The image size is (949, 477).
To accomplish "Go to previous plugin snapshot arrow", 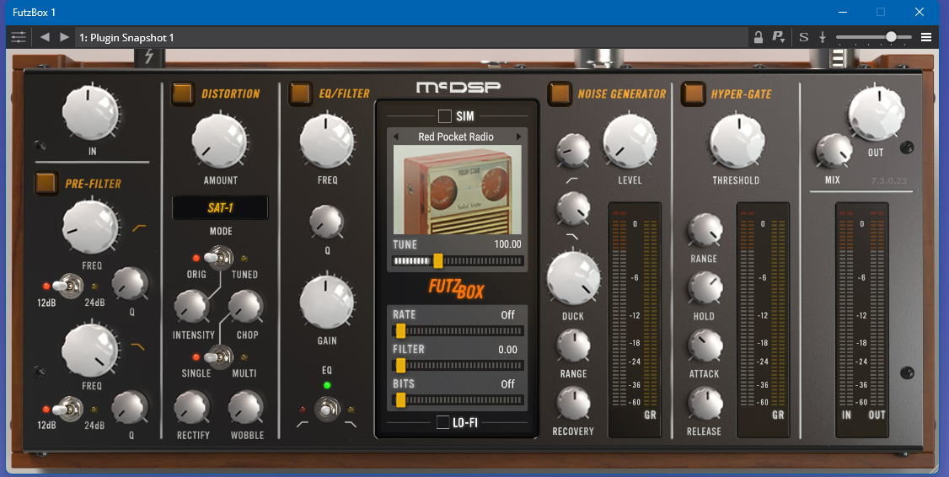I will [44, 38].
